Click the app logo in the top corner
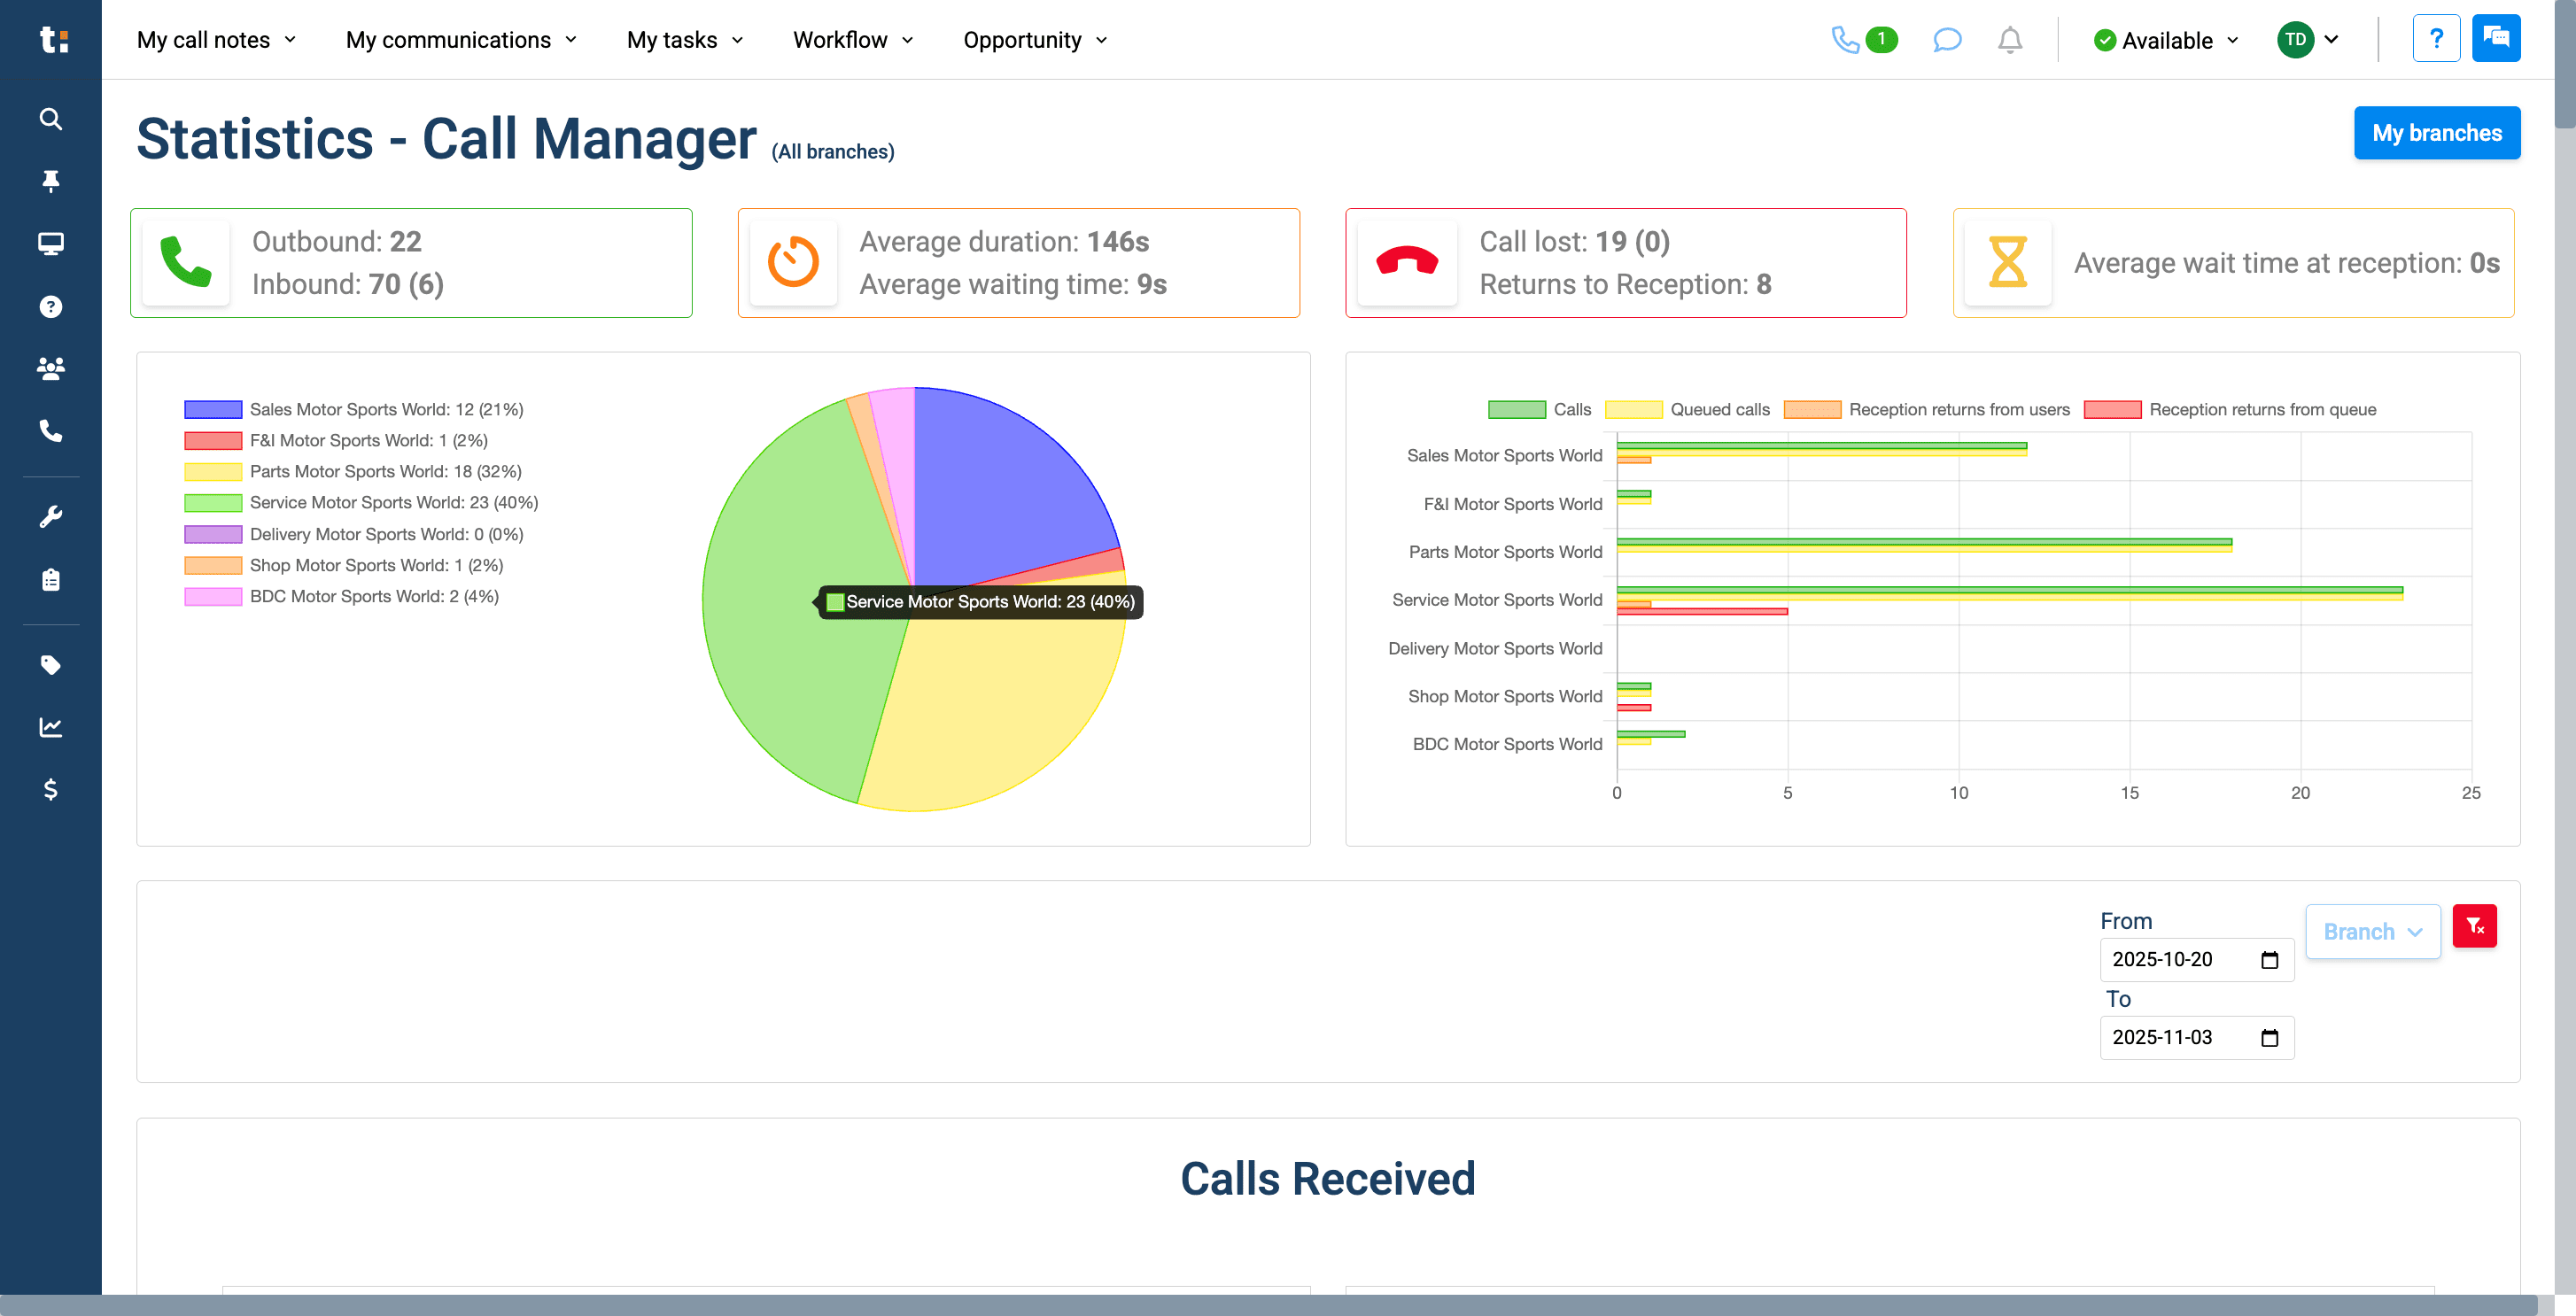This screenshot has height=1316, width=2576. coord(53,39)
